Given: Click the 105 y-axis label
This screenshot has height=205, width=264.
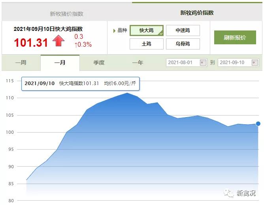Looking at the screenshot, I should [10, 115].
